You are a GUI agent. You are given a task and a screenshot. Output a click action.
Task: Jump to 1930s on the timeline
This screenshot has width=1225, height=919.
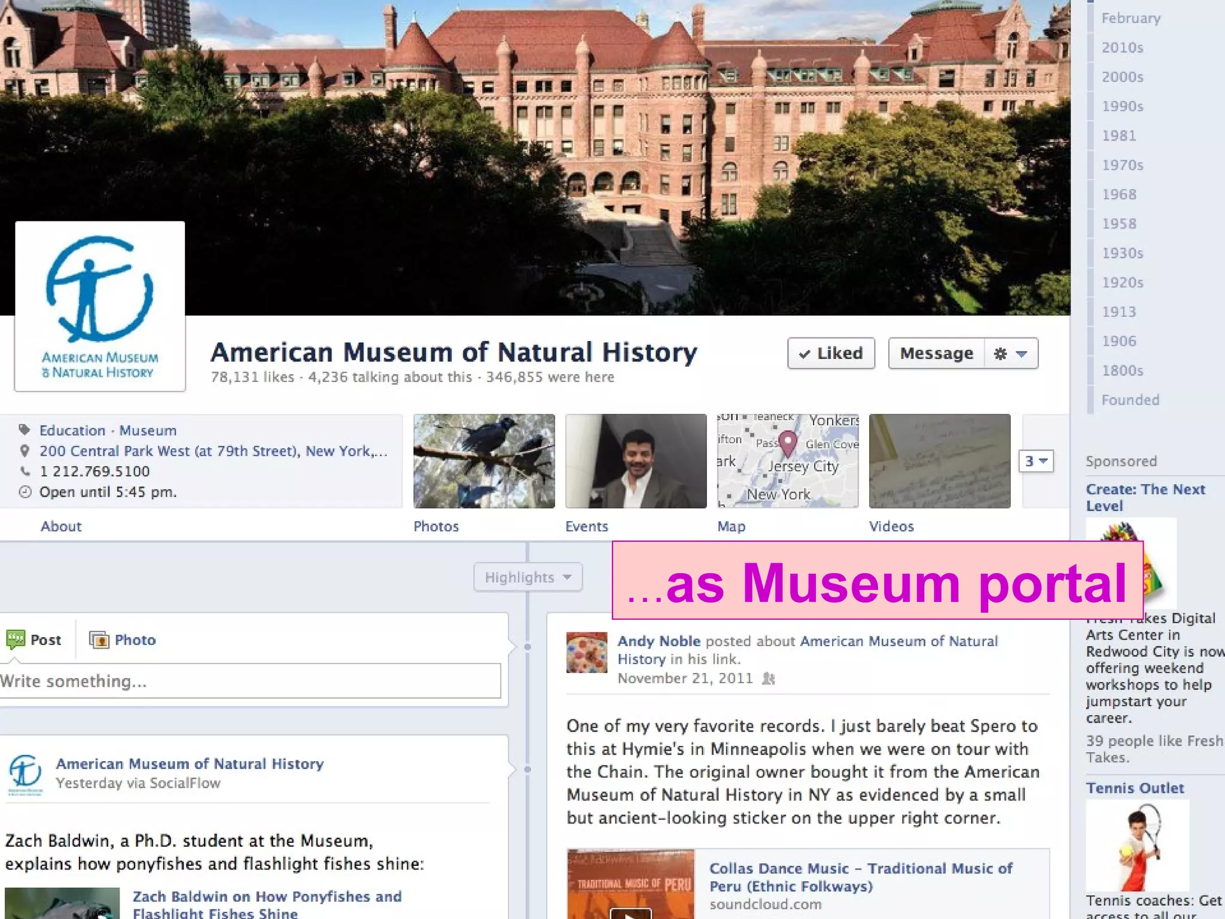coord(1122,252)
